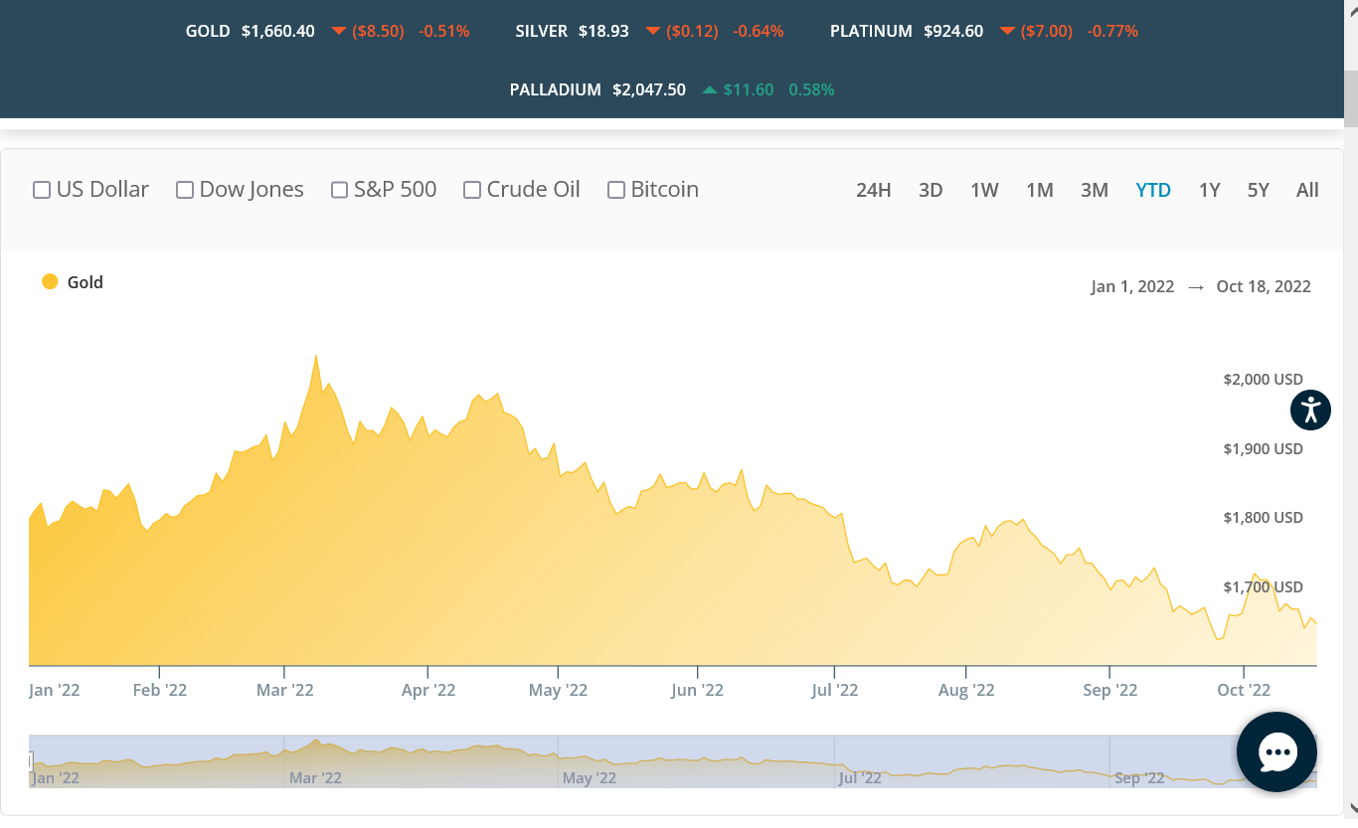View the 1Y chart range
1358x828 pixels.
(x=1209, y=190)
